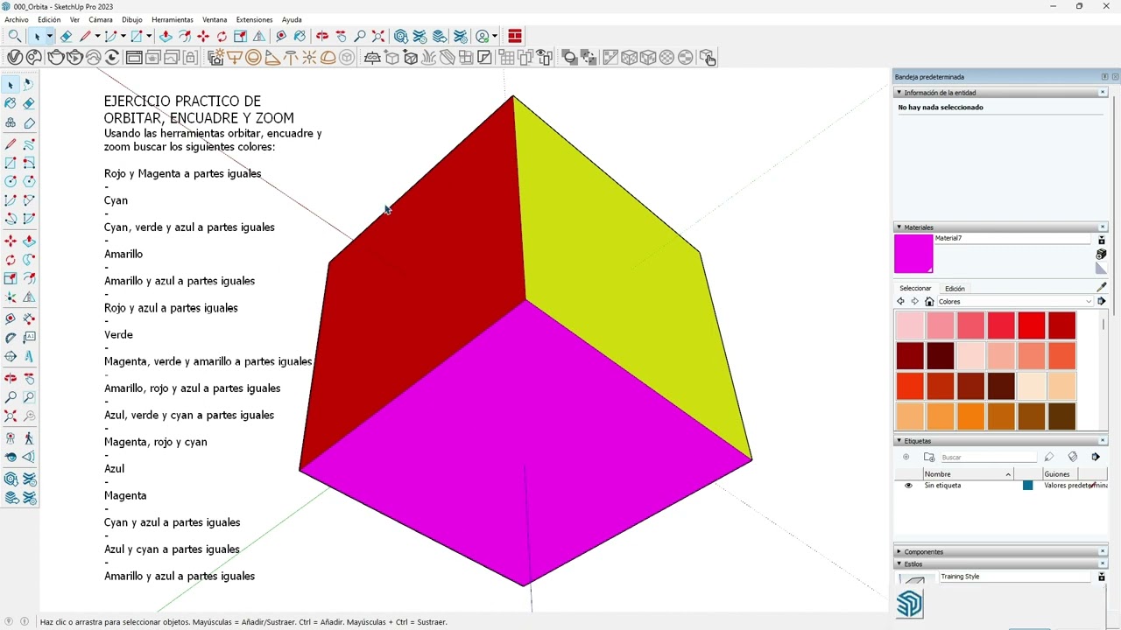The height and width of the screenshot is (630, 1121).
Task: Click the Training Style name field
Action: click(x=1017, y=577)
